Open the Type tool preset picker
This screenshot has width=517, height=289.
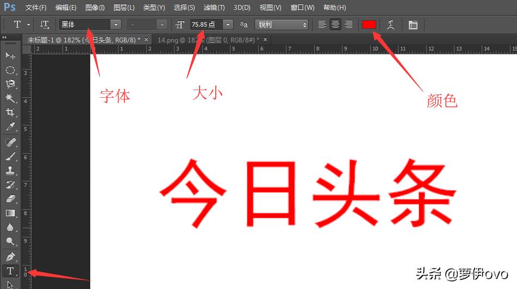coord(29,24)
